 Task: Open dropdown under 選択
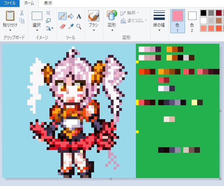pyautogui.click(x=37, y=30)
